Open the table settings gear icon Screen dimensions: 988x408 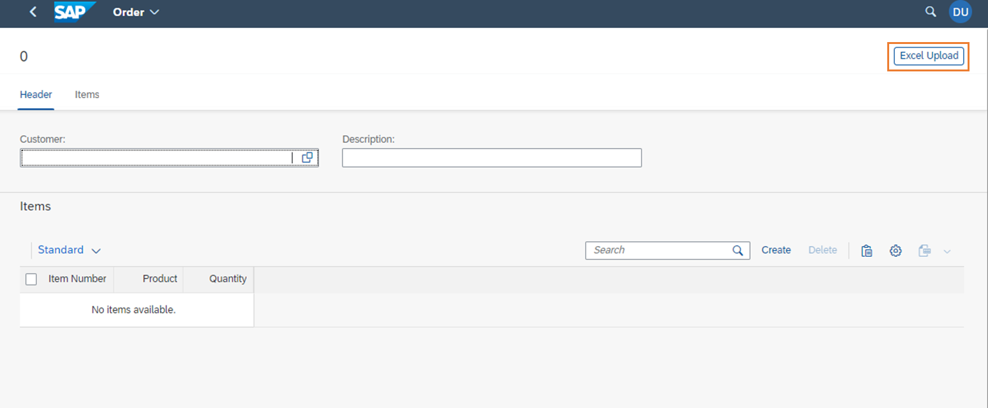pyautogui.click(x=896, y=251)
